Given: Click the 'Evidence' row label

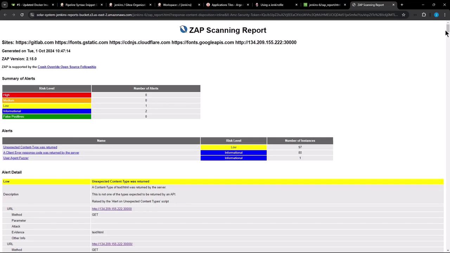Looking at the screenshot, I should click(18, 232).
